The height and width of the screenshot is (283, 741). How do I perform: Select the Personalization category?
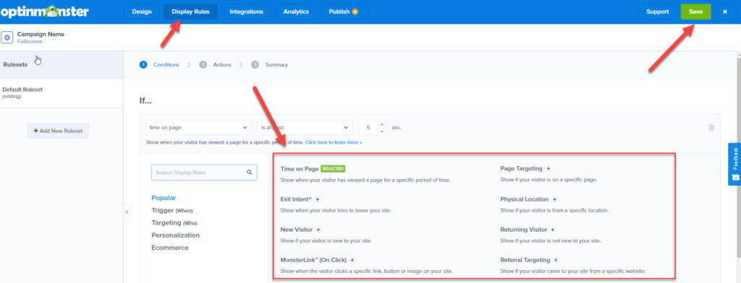[x=175, y=235]
